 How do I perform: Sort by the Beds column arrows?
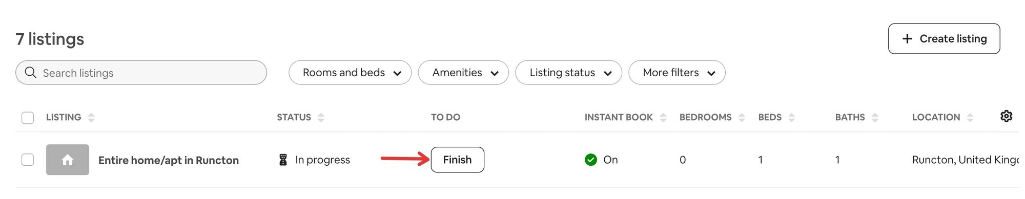(x=792, y=117)
